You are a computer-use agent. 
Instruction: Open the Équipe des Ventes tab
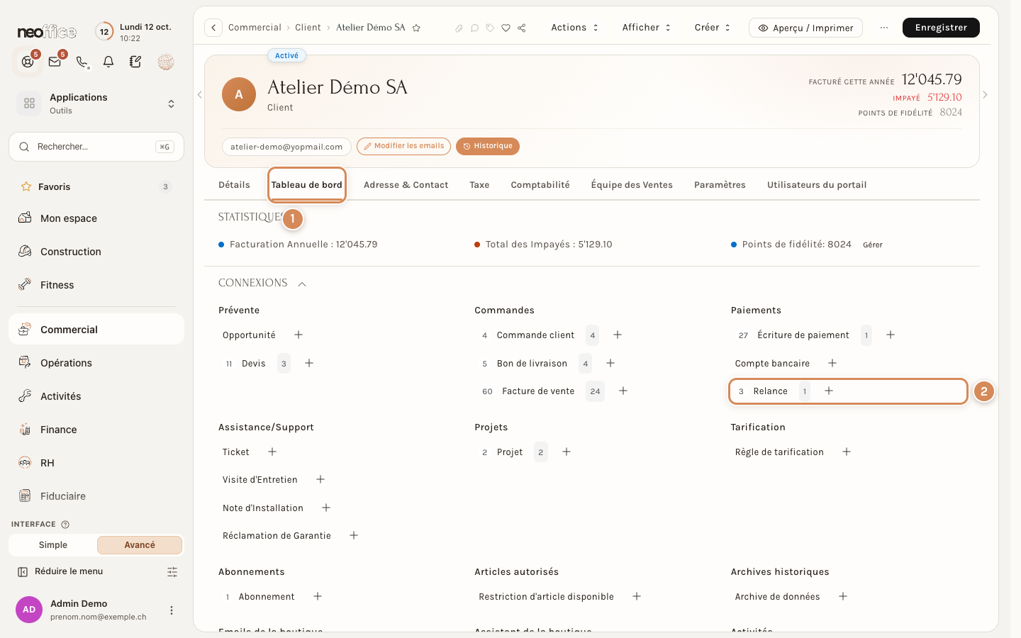[x=632, y=185]
